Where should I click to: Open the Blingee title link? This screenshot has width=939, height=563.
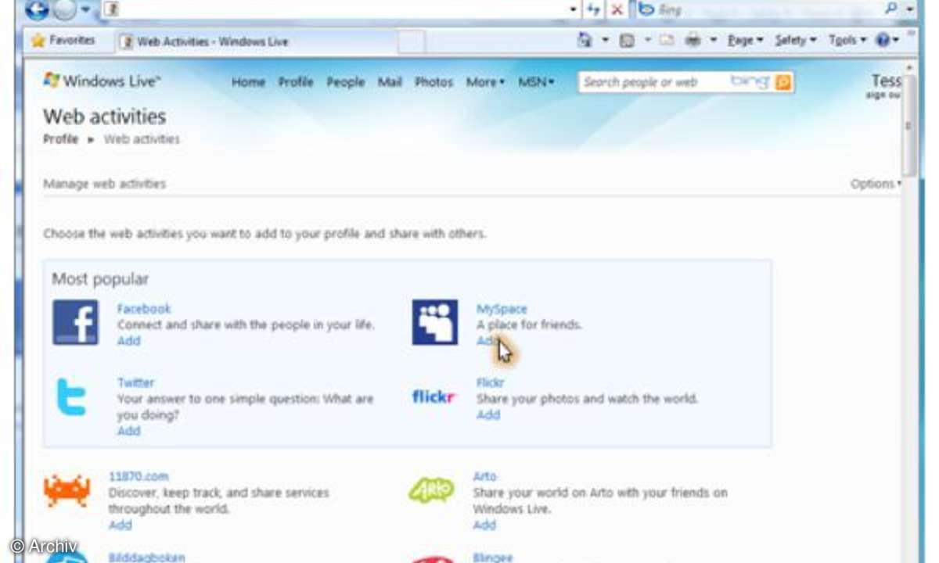pos(492,558)
